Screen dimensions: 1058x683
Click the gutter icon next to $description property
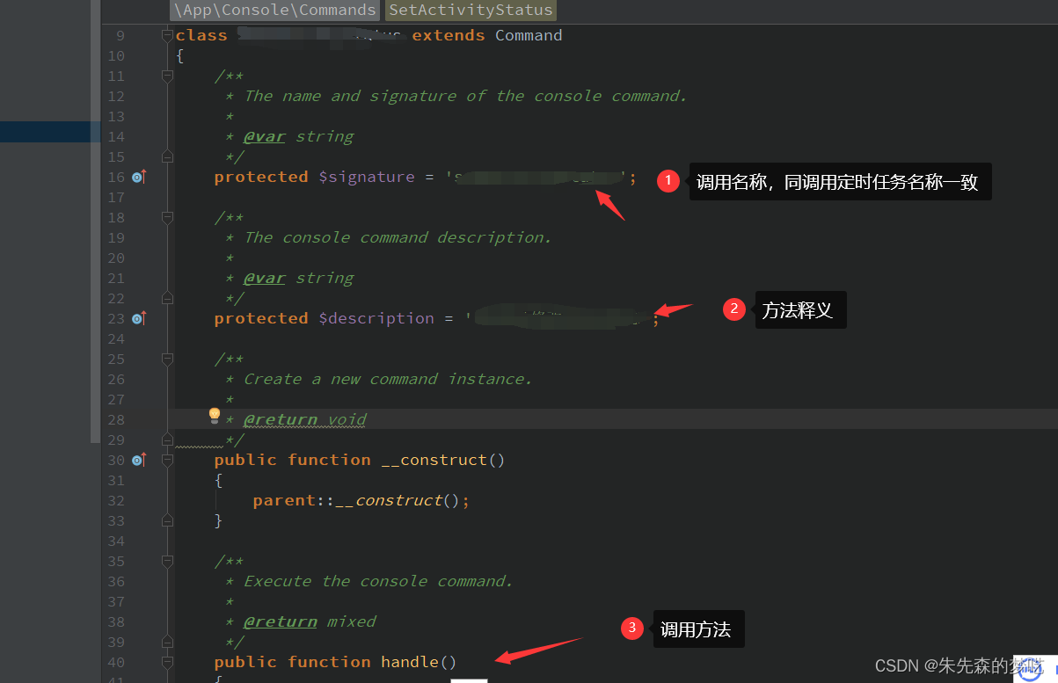pos(138,318)
